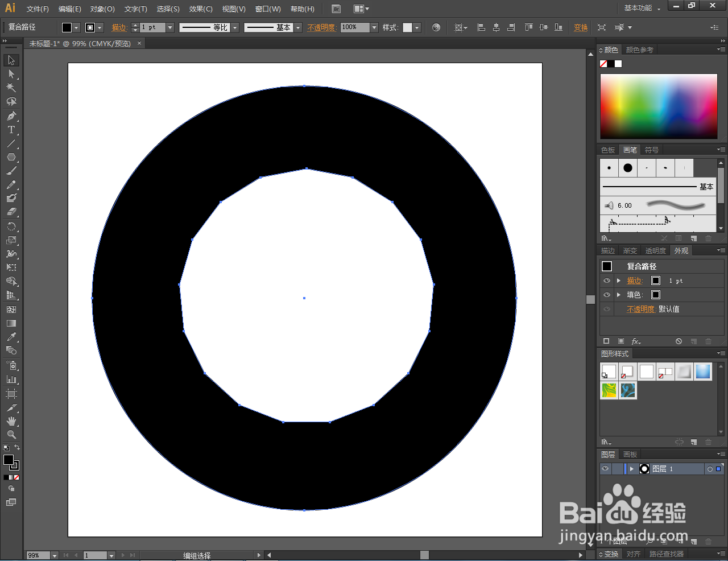Select the Polygon shape tool
Viewport: 728px width, 561px height.
[11, 157]
